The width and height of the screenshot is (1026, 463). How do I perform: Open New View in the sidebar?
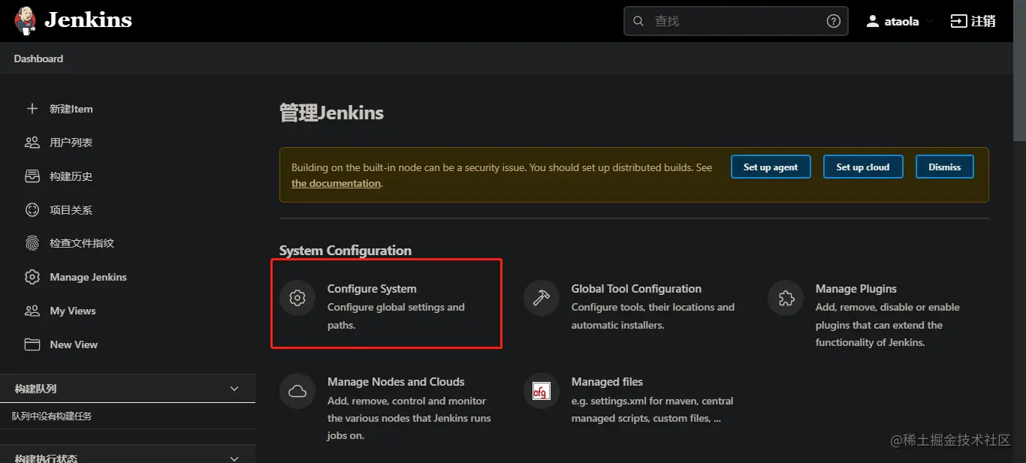pyautogui.click(x=74, y=344)
